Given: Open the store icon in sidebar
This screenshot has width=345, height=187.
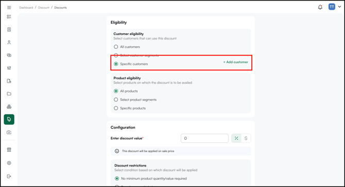Looking at the screenshot, I should coord(9,149).
